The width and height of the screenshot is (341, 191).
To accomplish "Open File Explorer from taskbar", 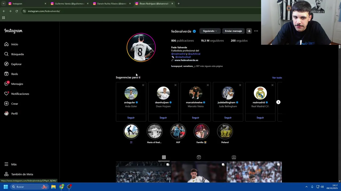I will pos(53,187).
